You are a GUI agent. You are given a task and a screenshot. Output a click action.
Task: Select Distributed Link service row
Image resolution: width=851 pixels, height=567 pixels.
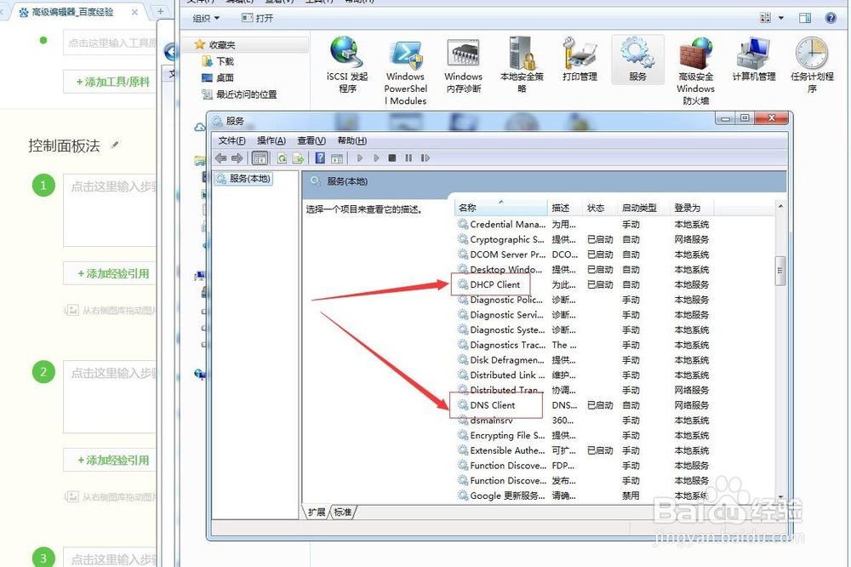coord(584,375)
